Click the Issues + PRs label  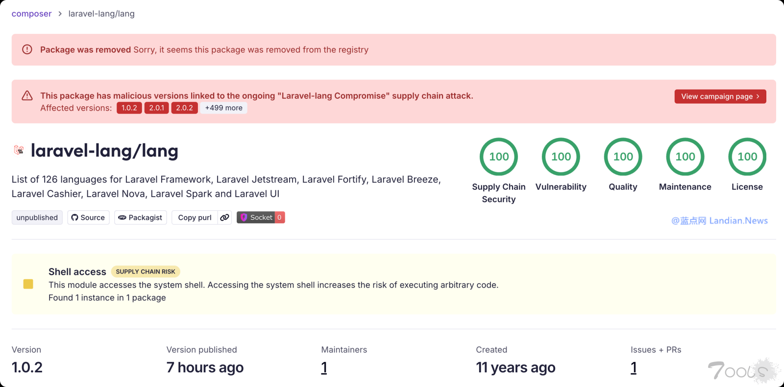click(656, 350)
